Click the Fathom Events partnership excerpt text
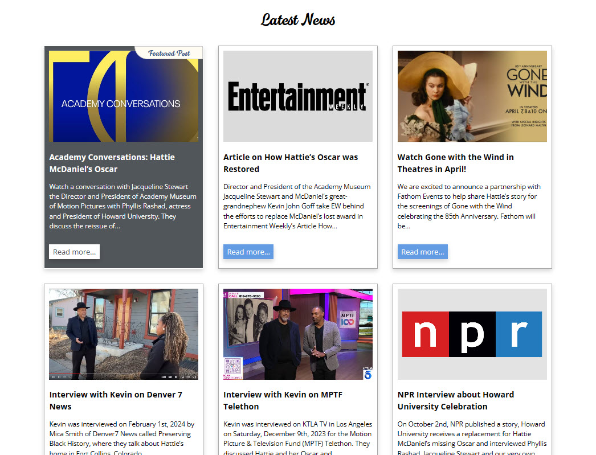The height and width of the screenshot is (455, 596). pos(468,206)
